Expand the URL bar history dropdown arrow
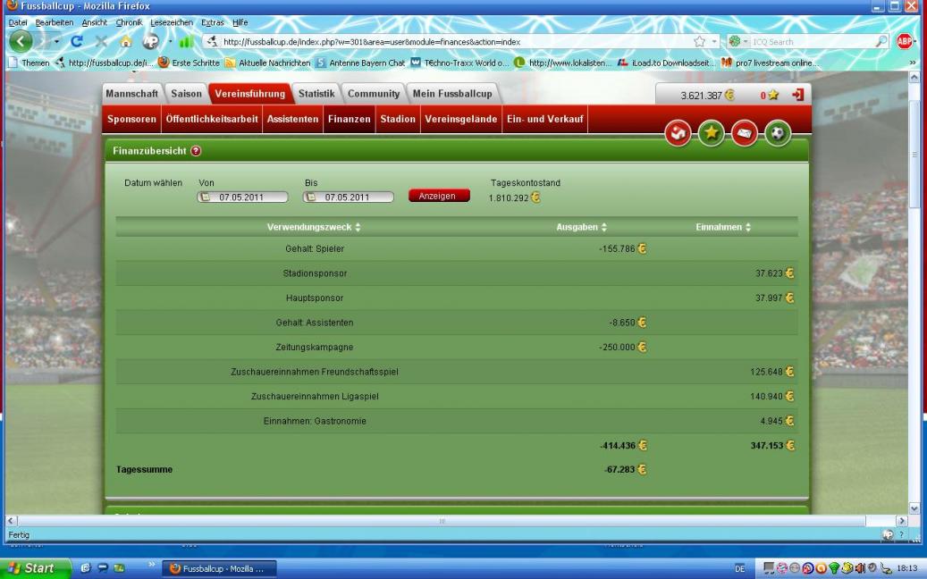Viewport: 927px width, 579px height. point(714,41)
